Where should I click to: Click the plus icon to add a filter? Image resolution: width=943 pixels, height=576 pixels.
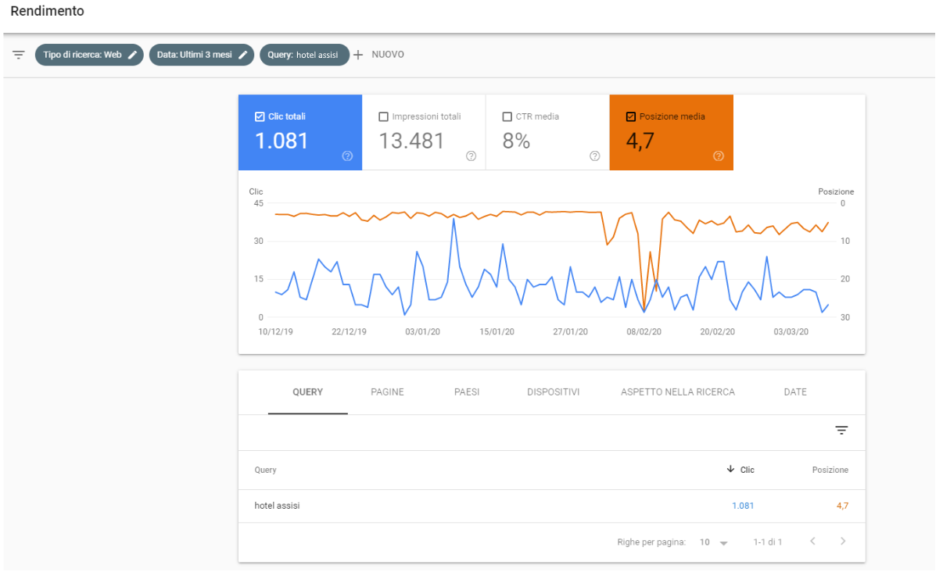(x=358, y=55)
